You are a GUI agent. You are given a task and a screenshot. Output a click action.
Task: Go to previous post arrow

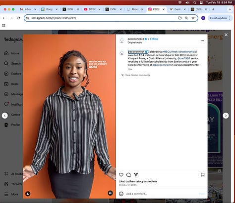[5, 116]
